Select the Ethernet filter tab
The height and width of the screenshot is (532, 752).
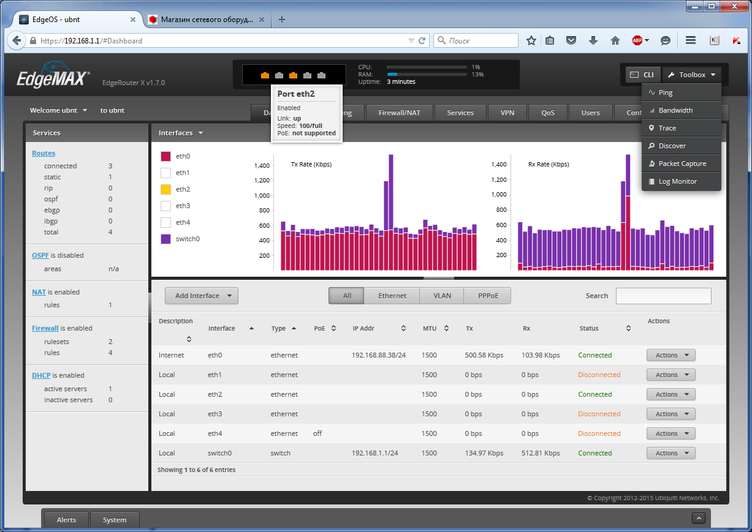[392, 296]
